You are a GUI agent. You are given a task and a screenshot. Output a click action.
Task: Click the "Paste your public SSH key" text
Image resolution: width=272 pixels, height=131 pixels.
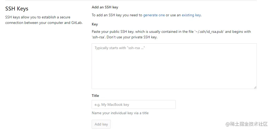pyautogui.click(x=113, y=32)
